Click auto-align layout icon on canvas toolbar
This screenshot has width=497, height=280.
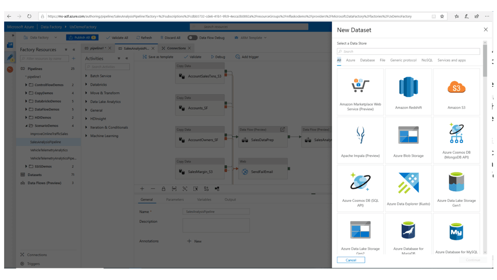click(206, 189)
